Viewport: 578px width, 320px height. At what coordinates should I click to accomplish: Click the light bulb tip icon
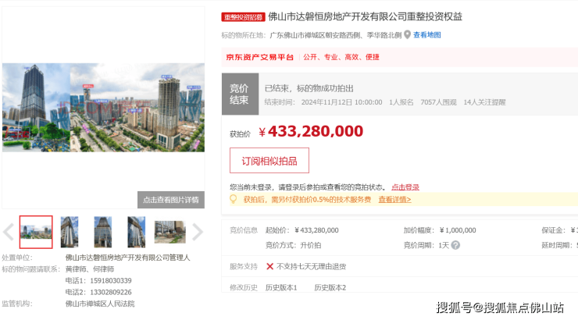pos(234,199)
